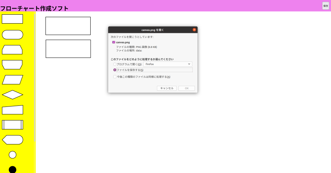The width and height of the screenshot is (331, 173).
Task: Choose the small white circle connector shape
Action: point(13,155)
